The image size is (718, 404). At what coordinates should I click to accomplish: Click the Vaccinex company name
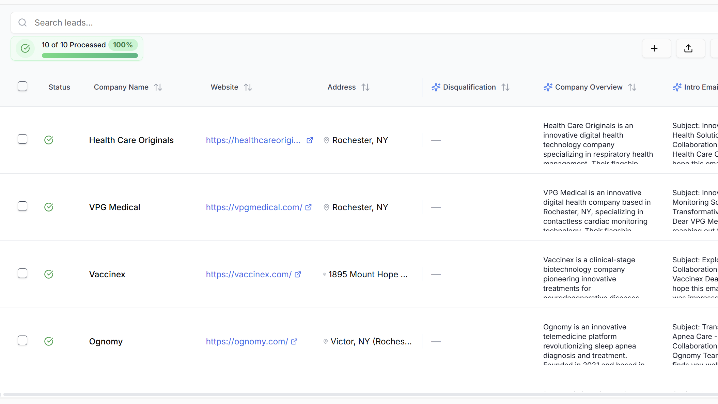point(107,274)
